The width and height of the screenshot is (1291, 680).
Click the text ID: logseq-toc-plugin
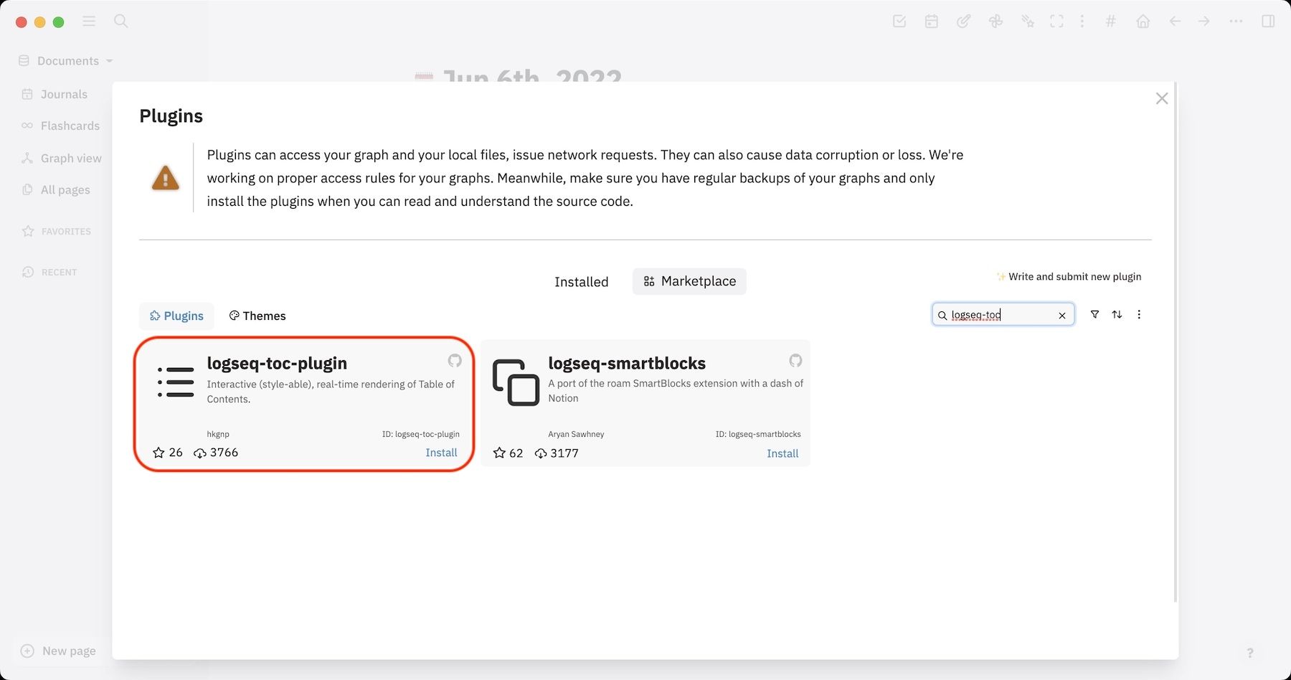click(x=421, y=434)
